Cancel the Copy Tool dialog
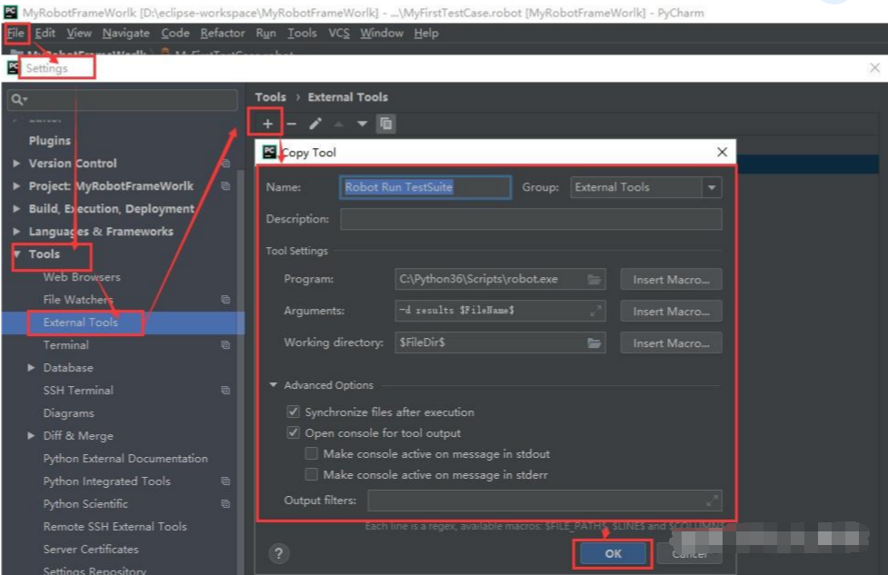 coord(689,552)
